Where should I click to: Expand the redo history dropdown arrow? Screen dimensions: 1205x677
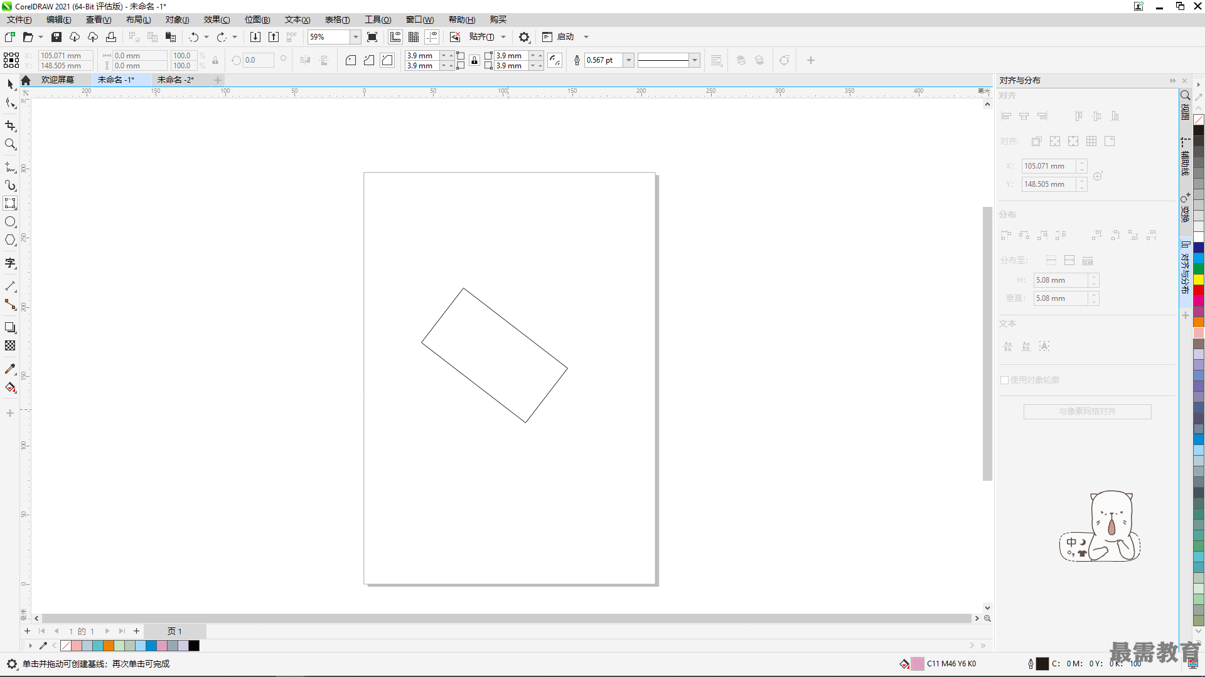click(235, 37)
